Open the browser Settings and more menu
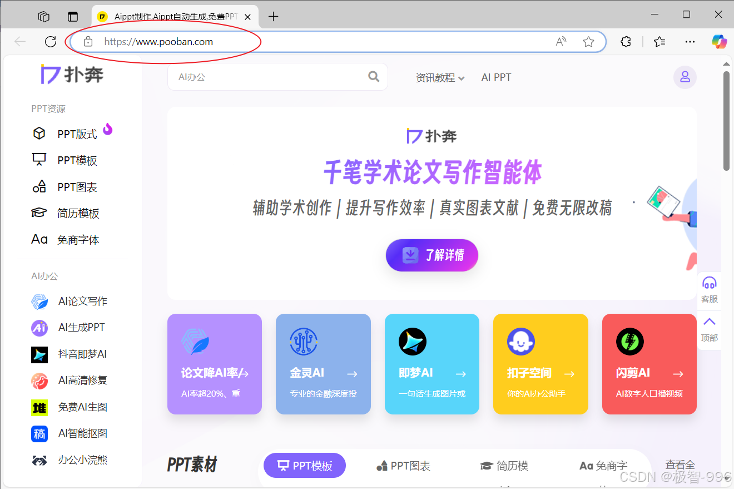Screen dimensions: 734x489 pos(690,42)
